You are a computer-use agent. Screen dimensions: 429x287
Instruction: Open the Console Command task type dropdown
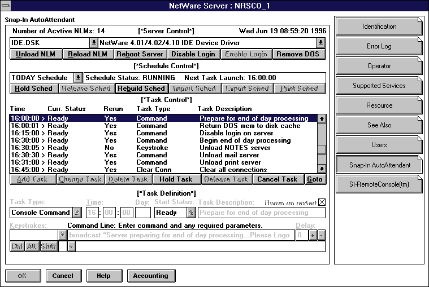pos(77,212)
